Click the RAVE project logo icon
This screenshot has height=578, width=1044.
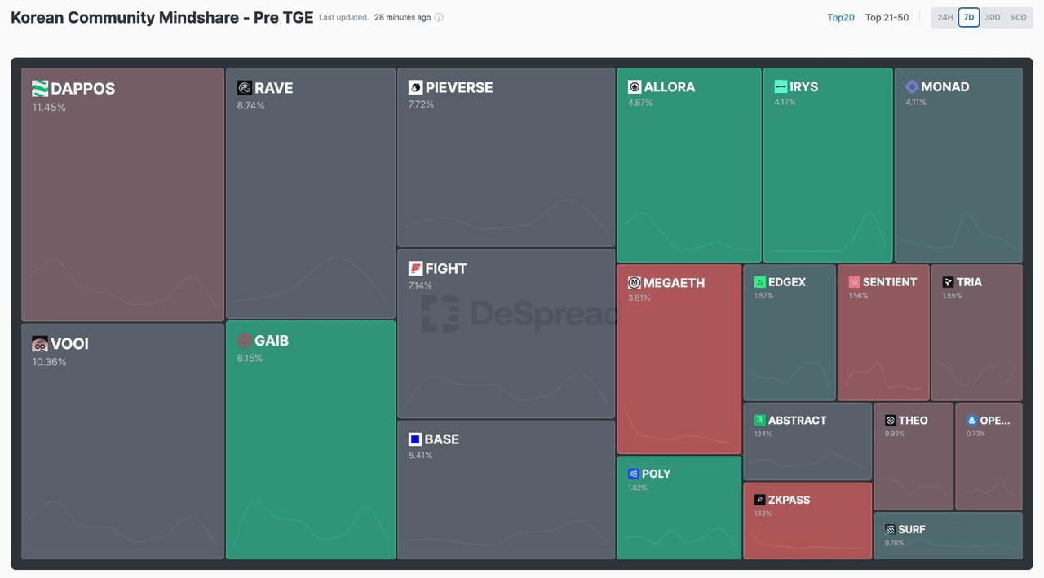tap(245, 88)
